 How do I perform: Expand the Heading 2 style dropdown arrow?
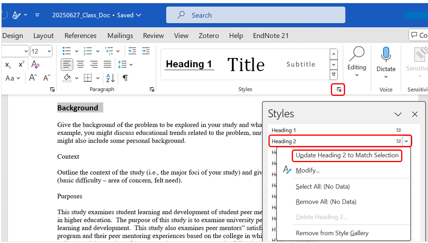click(407, 141)
